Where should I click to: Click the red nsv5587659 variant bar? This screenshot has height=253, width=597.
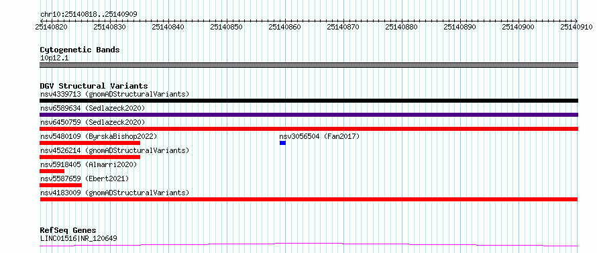[x=60, y=185]
